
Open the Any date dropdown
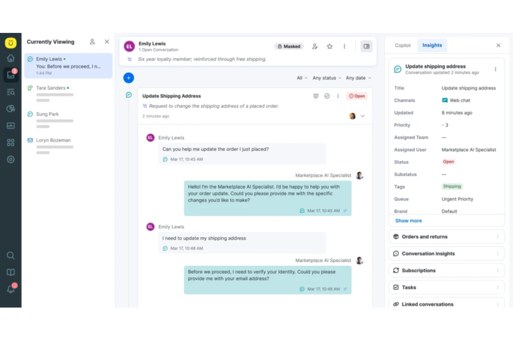(x=358, y=78)
